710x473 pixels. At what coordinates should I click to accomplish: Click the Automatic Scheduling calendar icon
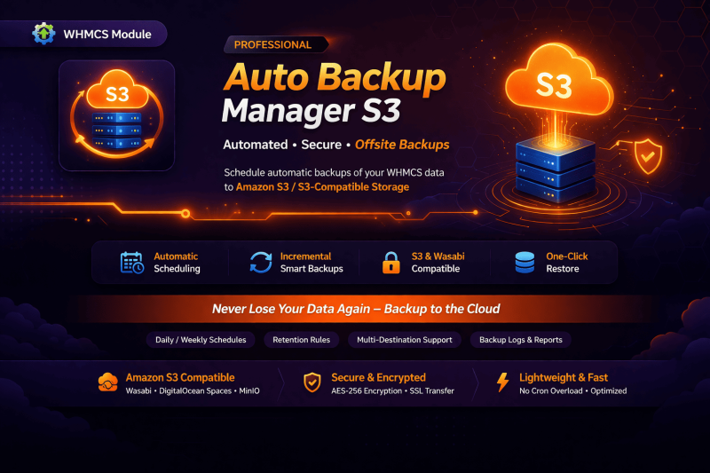point(131,263)
